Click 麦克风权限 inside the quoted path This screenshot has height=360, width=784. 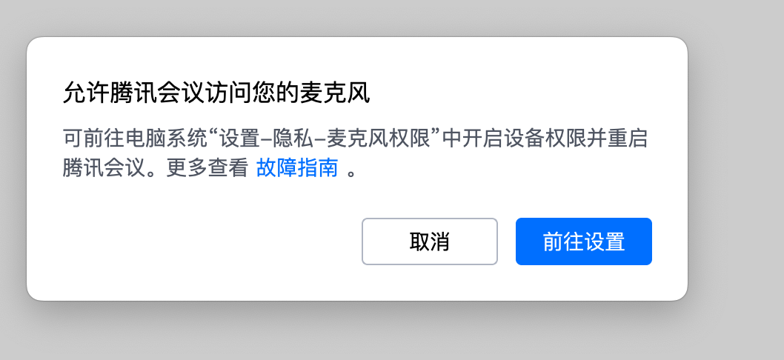[379, 139]
